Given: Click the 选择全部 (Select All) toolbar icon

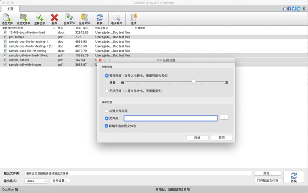Looking at the screenshot, I should [x=39, y=19].
